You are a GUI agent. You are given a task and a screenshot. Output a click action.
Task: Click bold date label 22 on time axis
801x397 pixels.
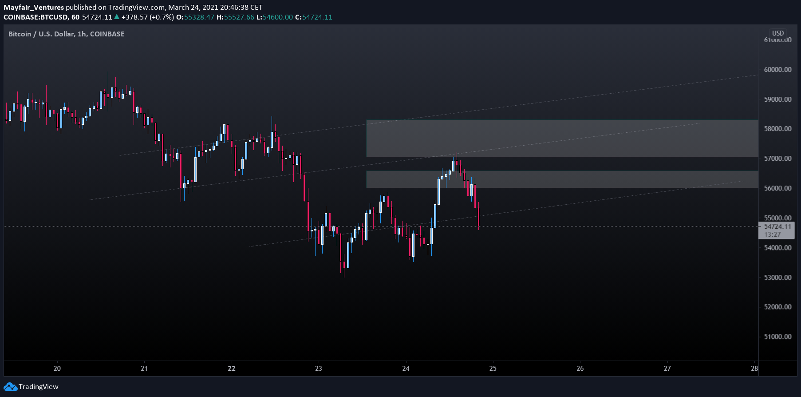tap(232, 369)
